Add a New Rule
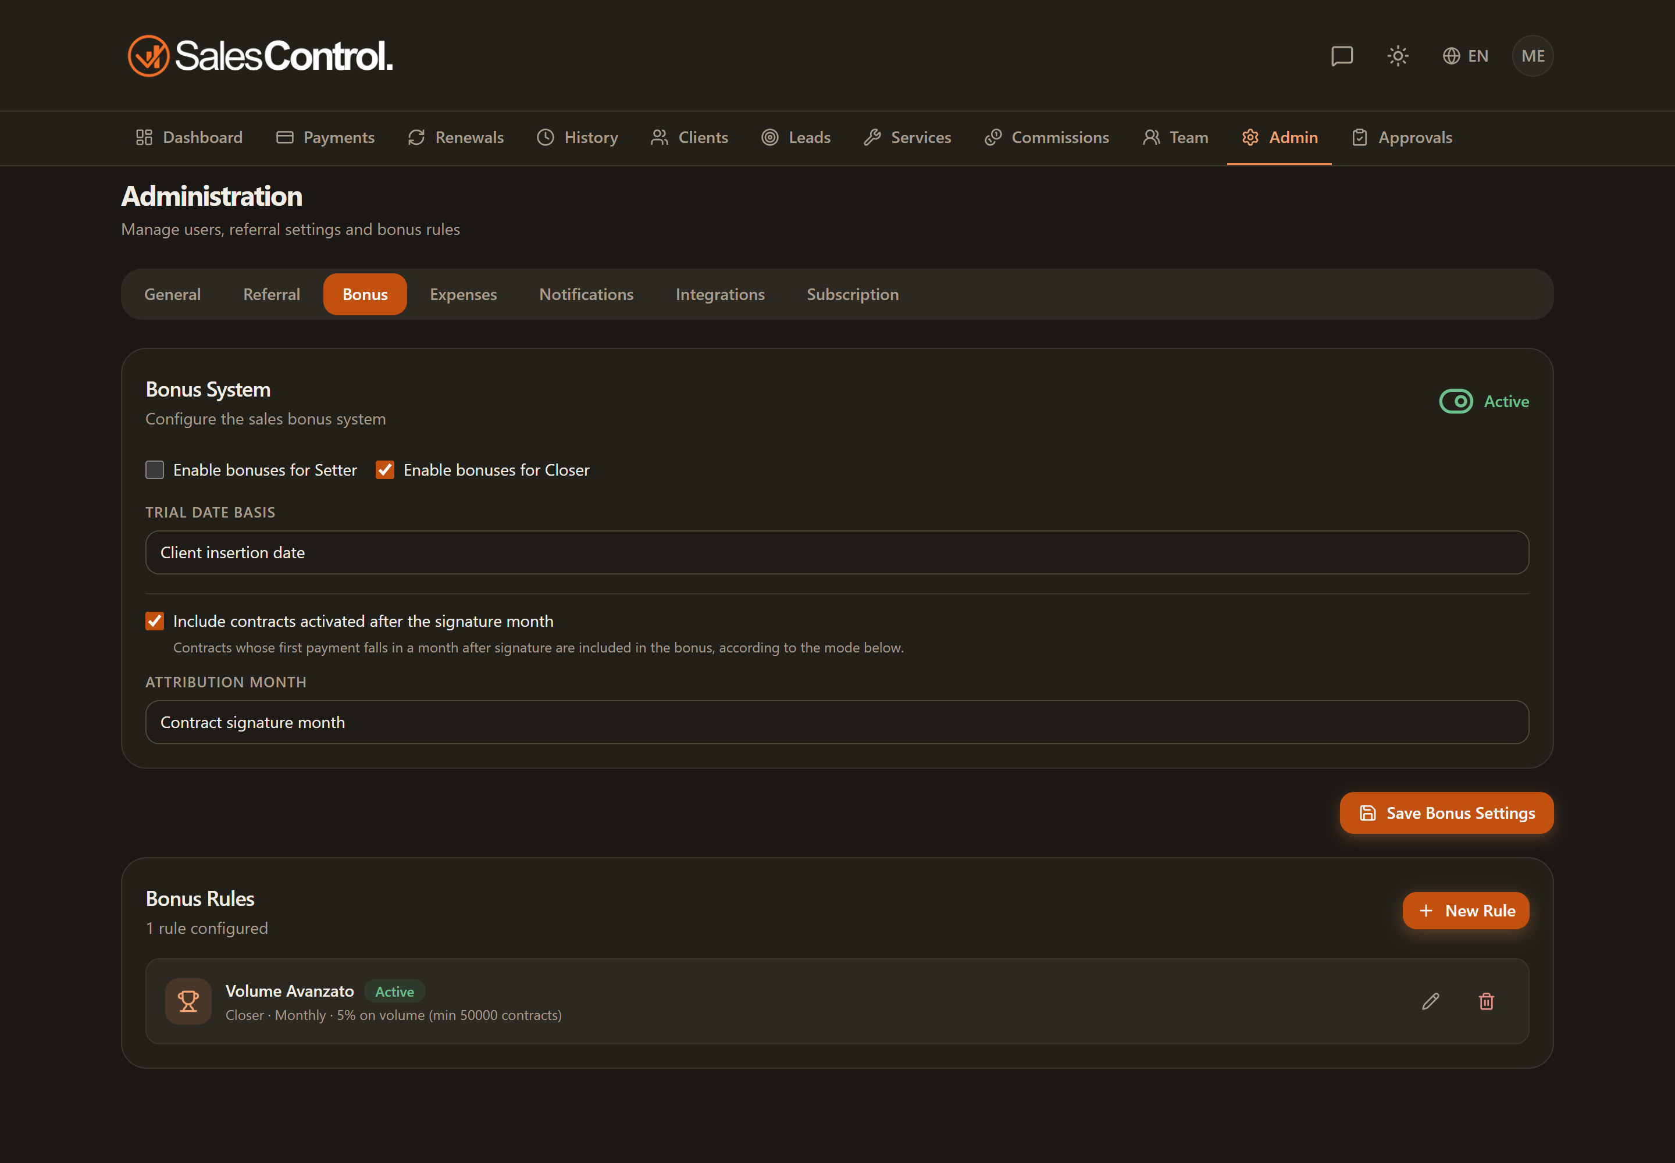The width and height of the screenshot is (1675, 1163). (1466, 911)
